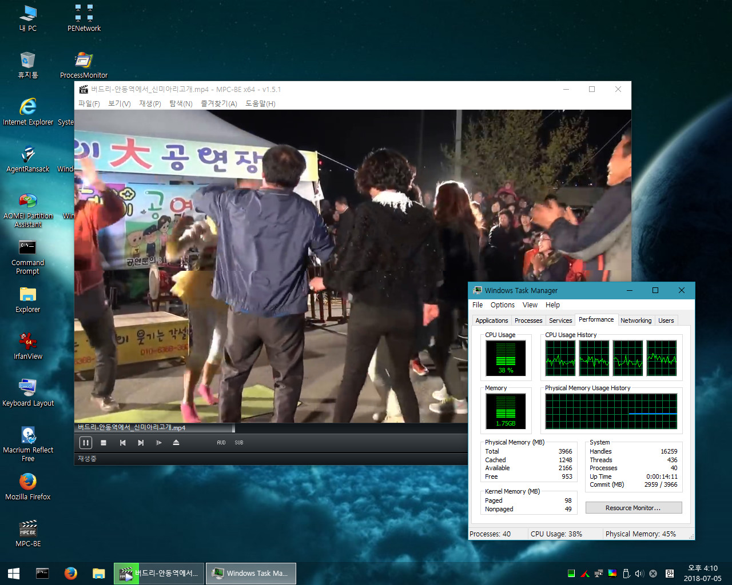Click the Resource Monitor button
This screenshot has height=585, width=732.
pos(633,508)
